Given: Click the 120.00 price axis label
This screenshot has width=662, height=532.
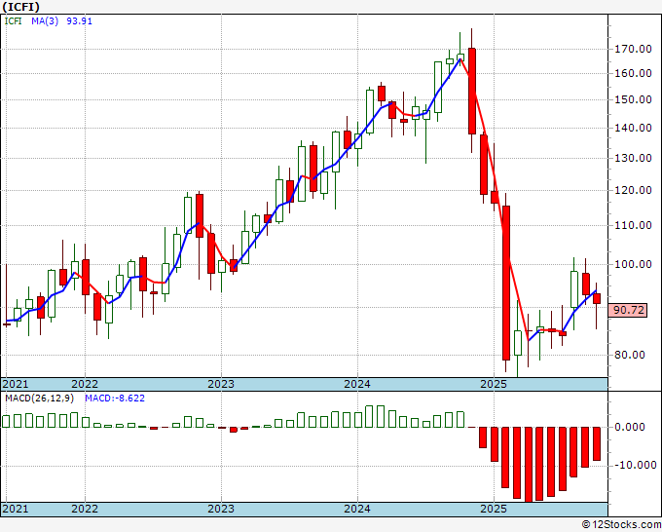Looking at the screenshot, I should (633, 190).
